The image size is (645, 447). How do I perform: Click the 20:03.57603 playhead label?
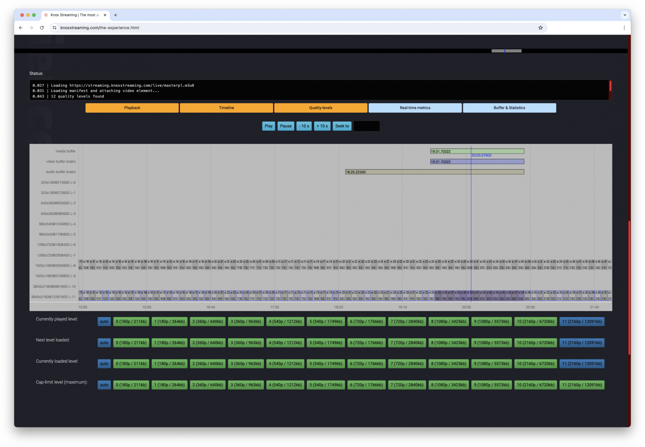481,155
